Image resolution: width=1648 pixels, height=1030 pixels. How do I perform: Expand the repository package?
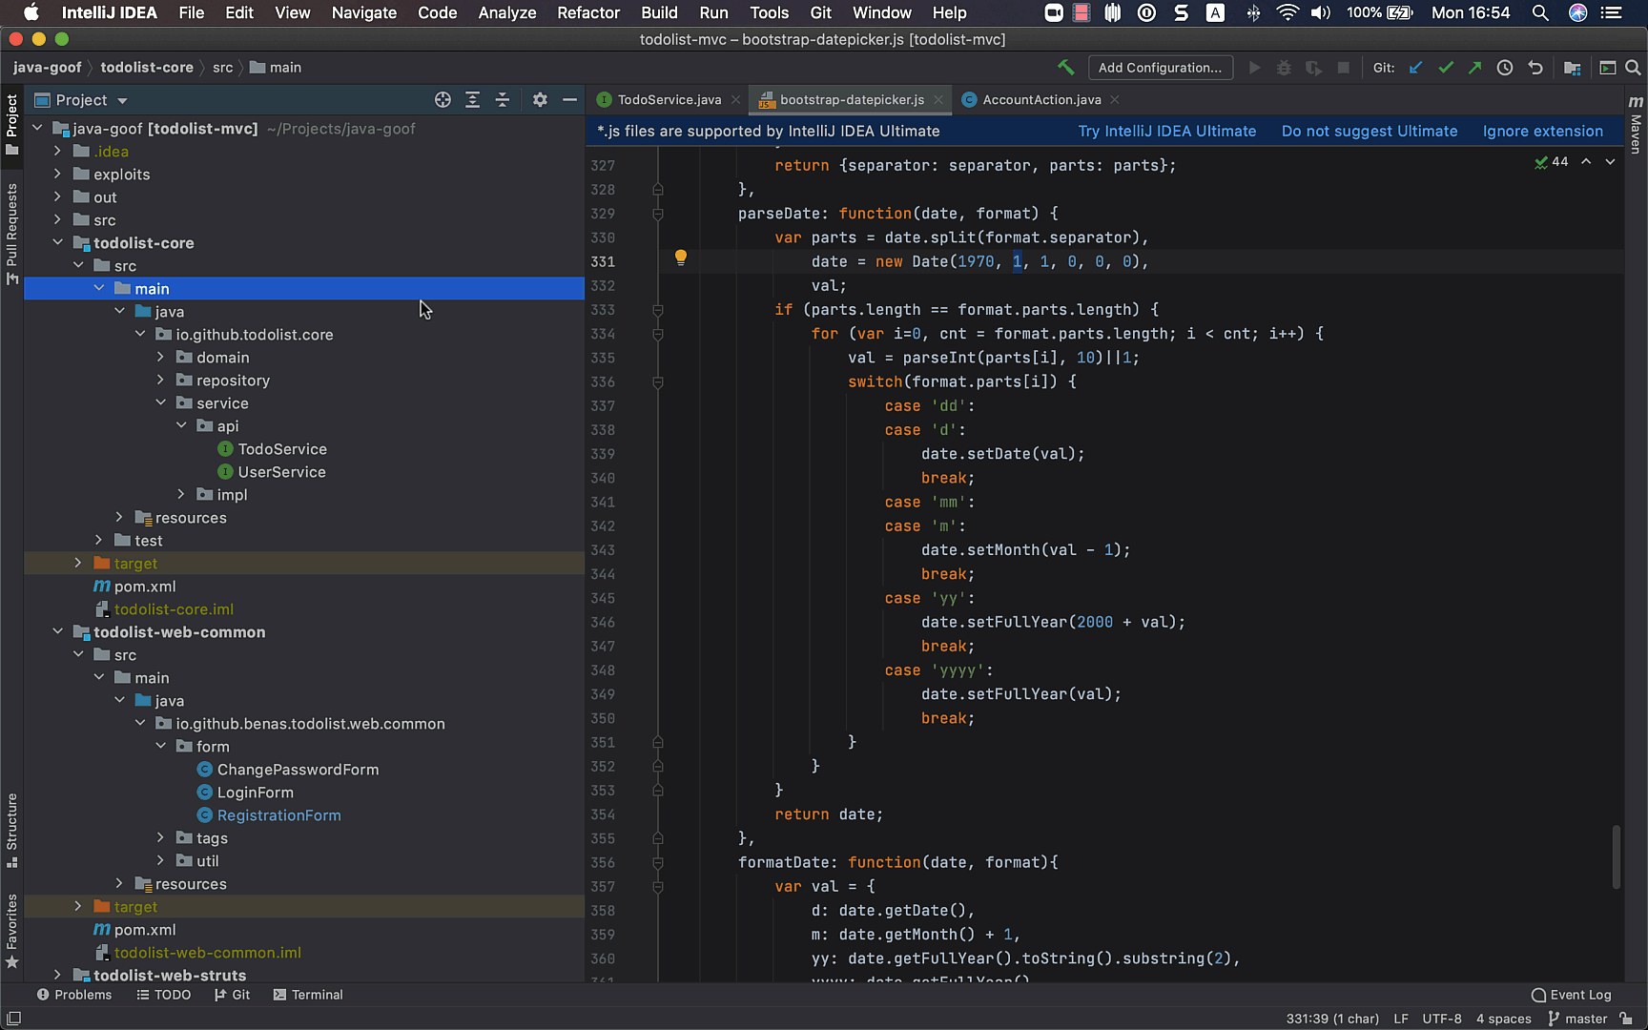[160, 380]
